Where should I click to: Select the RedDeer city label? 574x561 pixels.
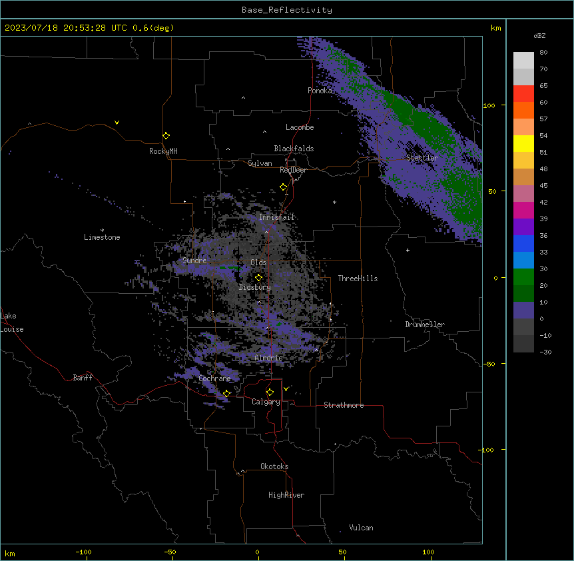coord(293,170)
